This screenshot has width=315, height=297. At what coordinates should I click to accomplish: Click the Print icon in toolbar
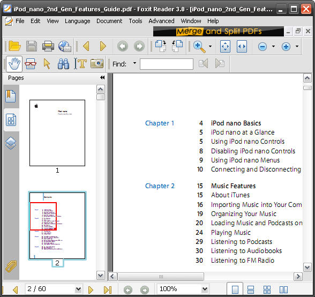pos(48,46)
